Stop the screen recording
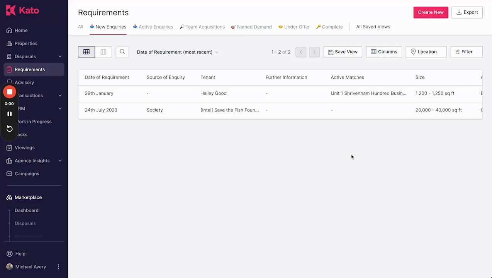 (x=10, y=92)
